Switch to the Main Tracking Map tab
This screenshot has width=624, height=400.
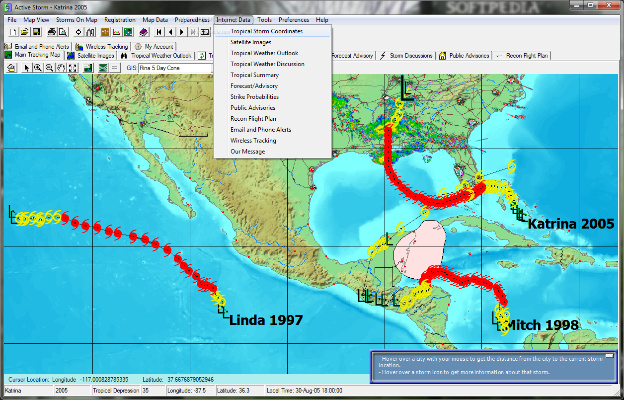point(33,55)
